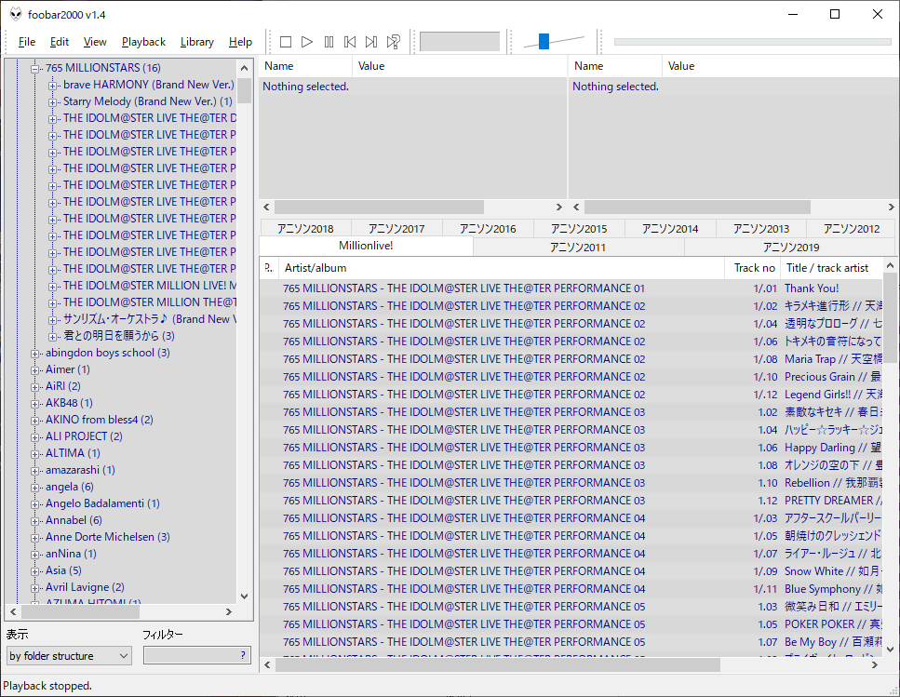Select the Millionlive! playlist tab
This screenshot has height=697, width=900.
[366, 246]
